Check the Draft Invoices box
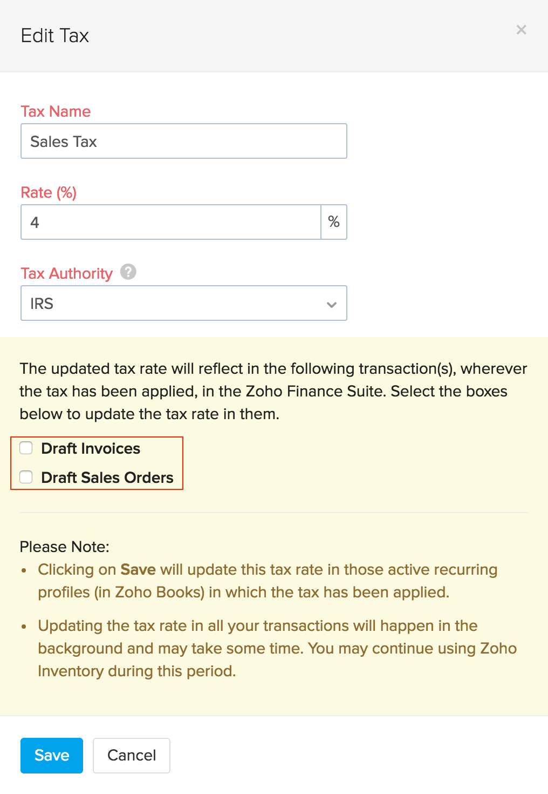This screenshot has width=548, height=794. click(26, 448)
